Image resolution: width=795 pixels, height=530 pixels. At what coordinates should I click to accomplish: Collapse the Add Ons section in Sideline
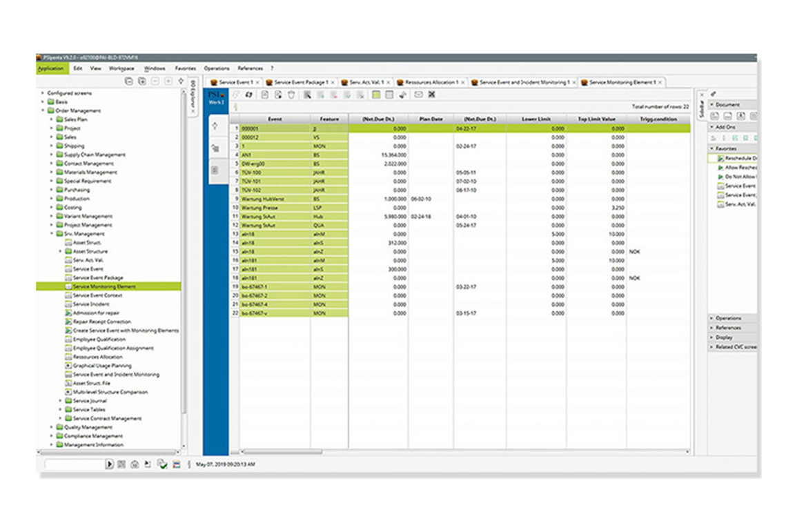712,127
